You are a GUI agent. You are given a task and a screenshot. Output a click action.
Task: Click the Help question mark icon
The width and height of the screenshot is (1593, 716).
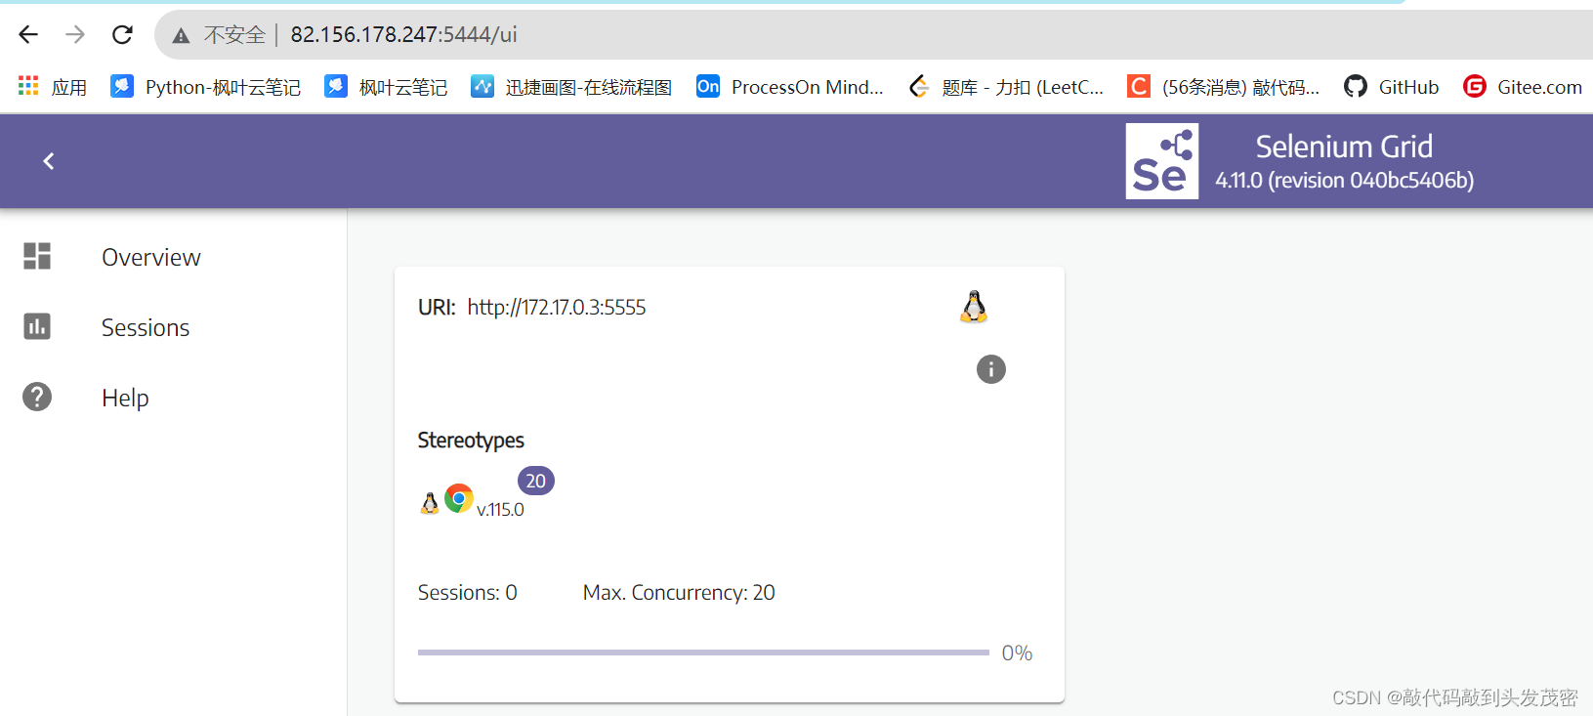pyautogui.click(x=37, y=397)
